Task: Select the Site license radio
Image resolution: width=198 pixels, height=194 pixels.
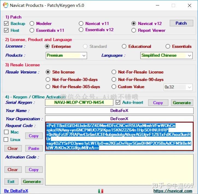Action: point(48,72)
